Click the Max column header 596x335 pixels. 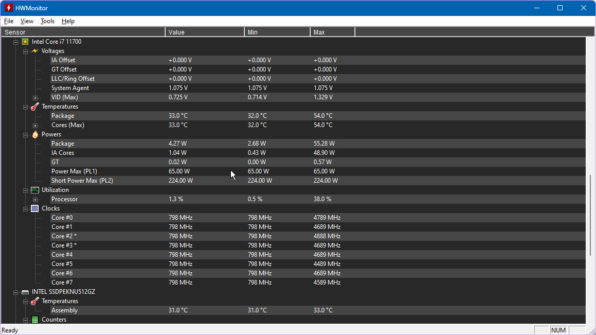click(333, 32)
